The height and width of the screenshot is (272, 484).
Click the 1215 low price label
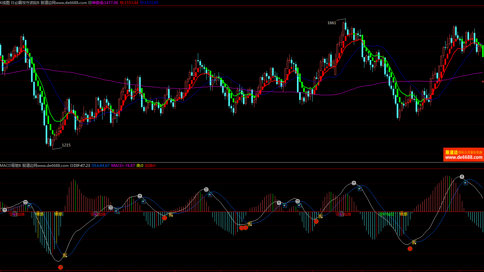point(66,145)
